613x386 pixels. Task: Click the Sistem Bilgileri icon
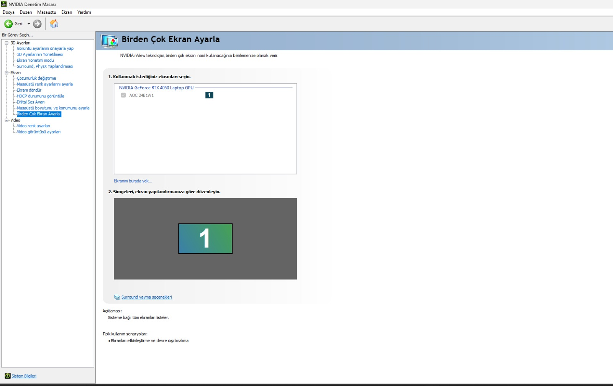click(x=8, y=376)
